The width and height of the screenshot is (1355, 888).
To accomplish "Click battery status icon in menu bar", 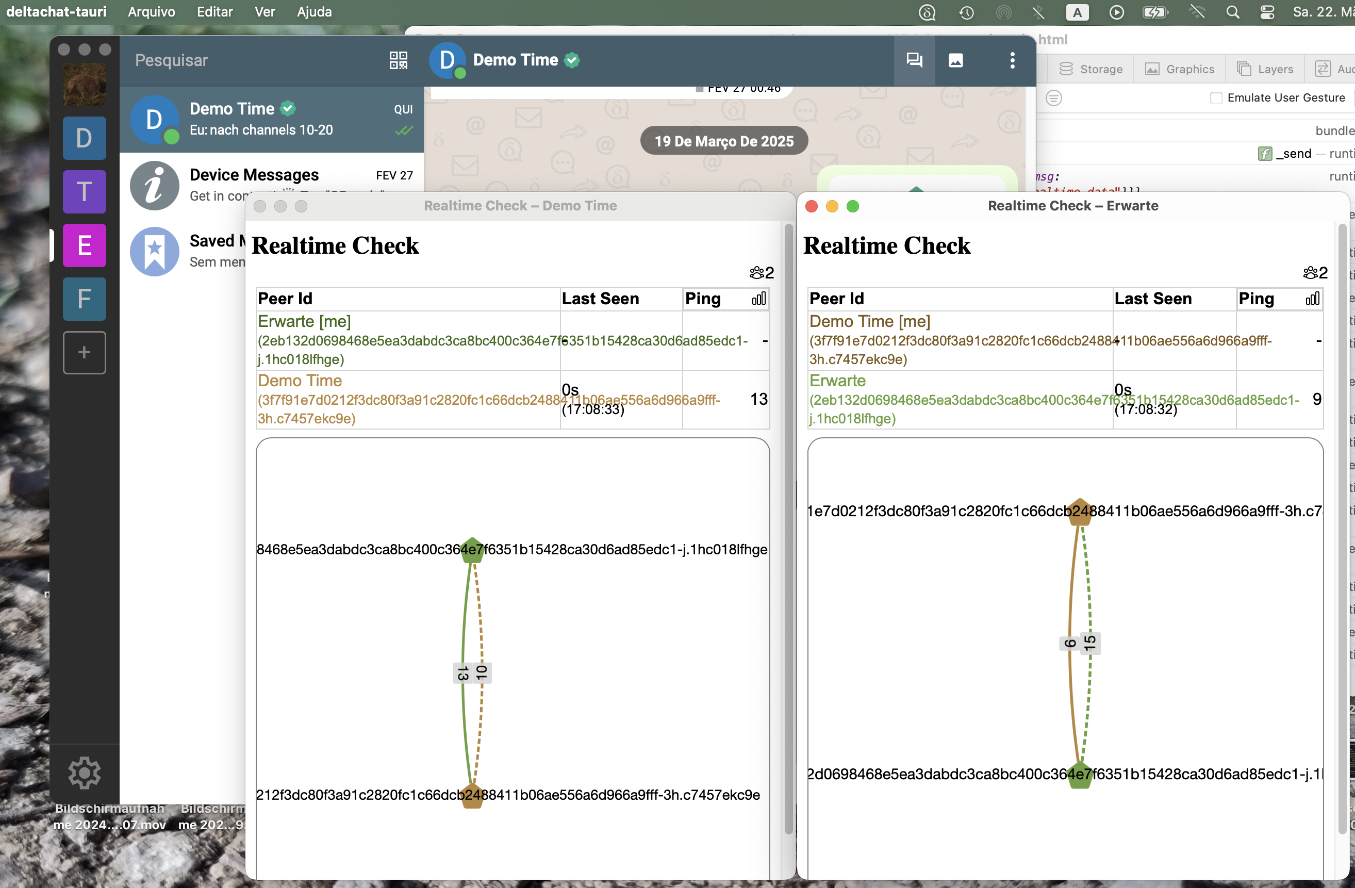I will [1155, 12].
